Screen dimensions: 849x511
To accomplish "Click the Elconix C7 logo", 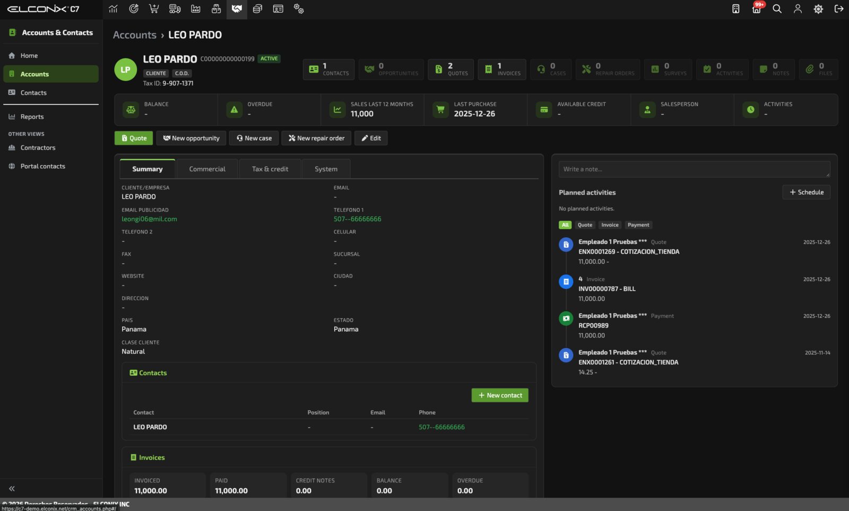I will coord(43,9).
